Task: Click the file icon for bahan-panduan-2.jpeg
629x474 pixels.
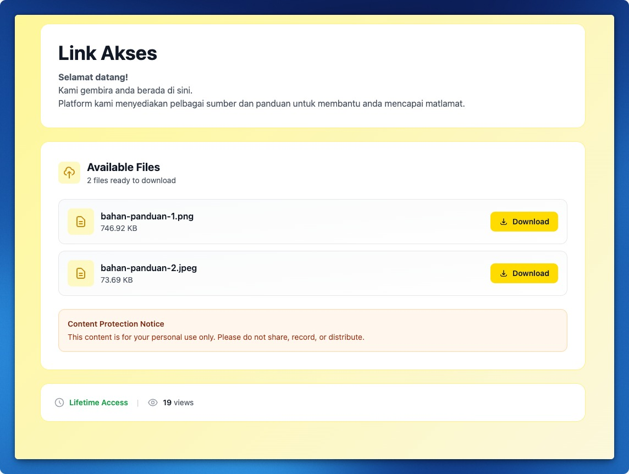Action: pyautogui.click(x=81, y=273)
